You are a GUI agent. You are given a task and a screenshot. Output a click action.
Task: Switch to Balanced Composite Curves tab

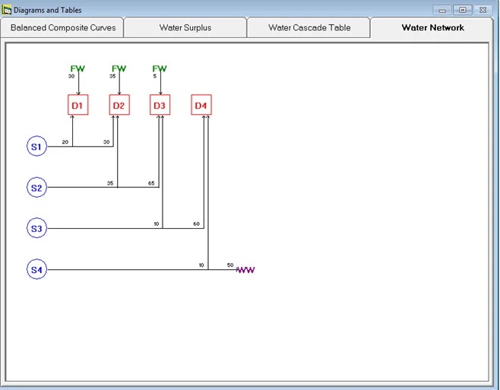pyautogui.click(x=63, y=27)
